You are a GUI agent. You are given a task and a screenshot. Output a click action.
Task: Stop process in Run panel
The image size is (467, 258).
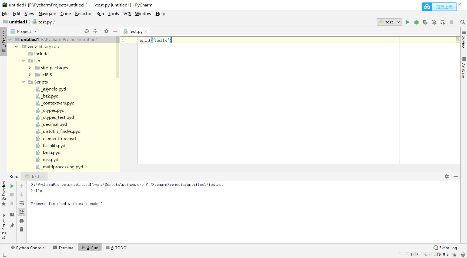click(12, 195)
